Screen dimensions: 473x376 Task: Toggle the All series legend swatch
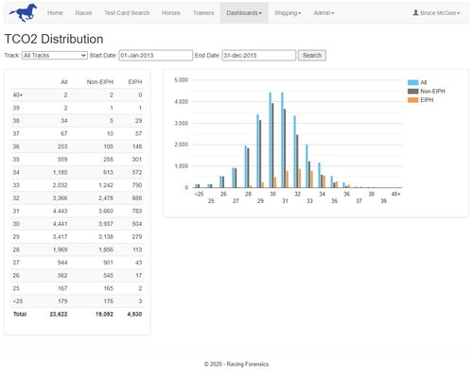point(412,82)
